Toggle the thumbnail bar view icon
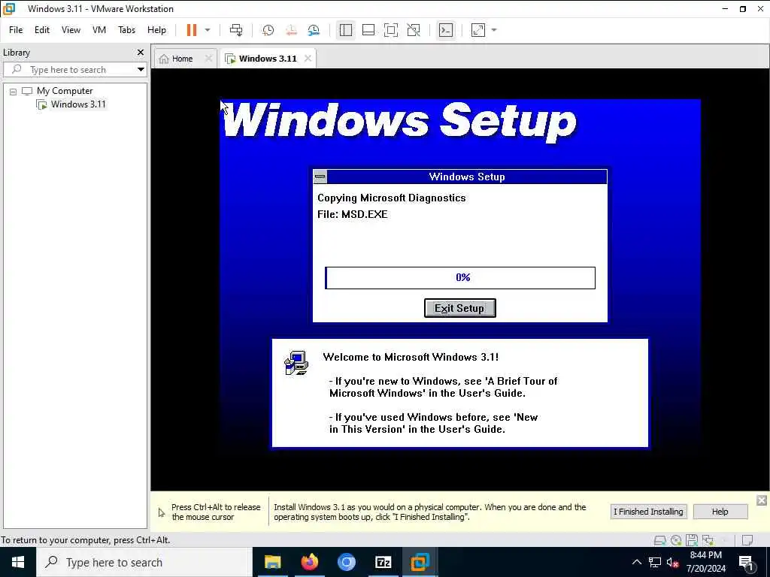The width and height of the screenshot is (770, 577). [368, 30]
